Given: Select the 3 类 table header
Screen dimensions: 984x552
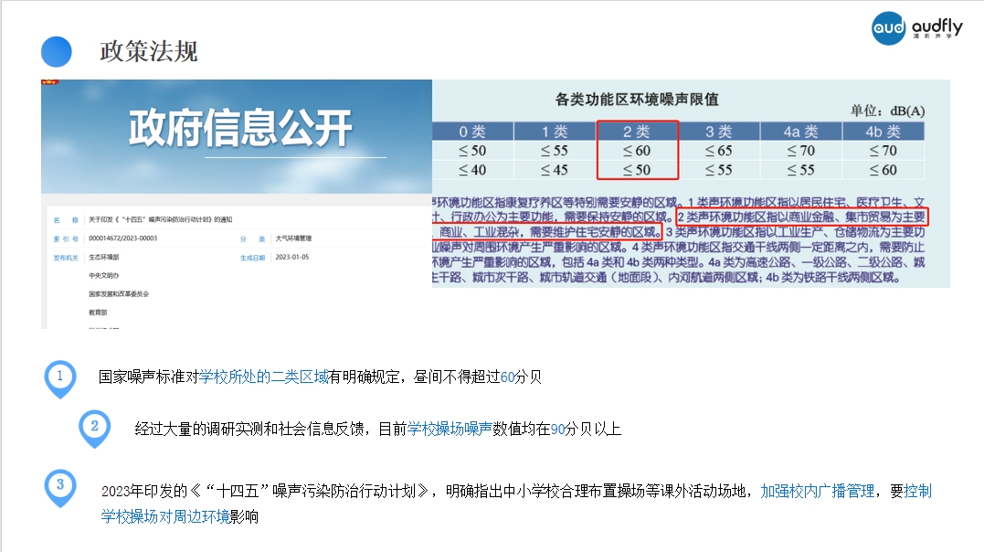Looking at the screenshot, I should [718, 132].
